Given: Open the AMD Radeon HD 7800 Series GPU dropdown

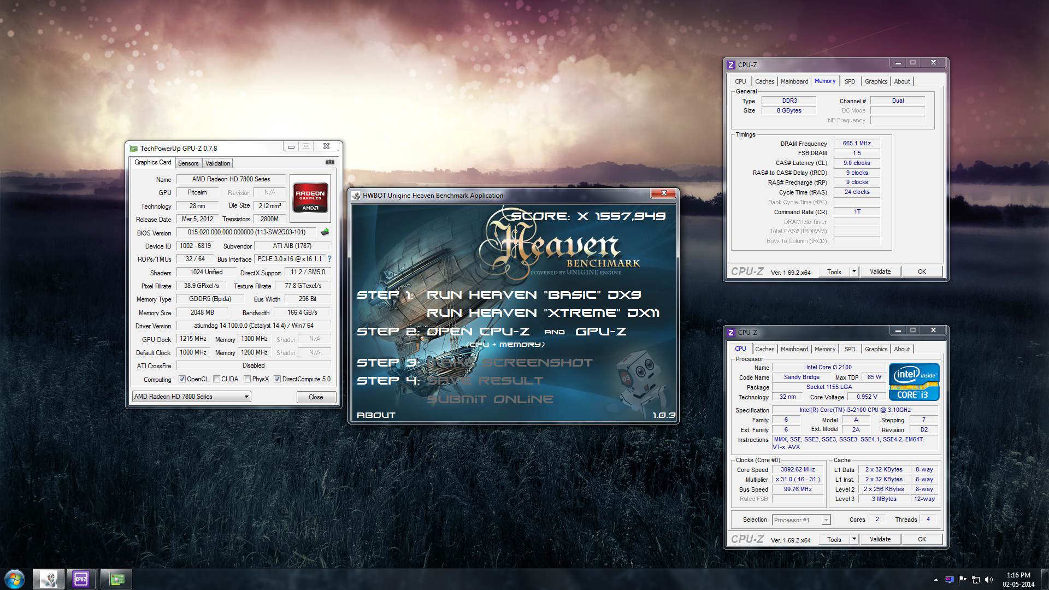Looking at the screenshot, I should click(x=191, y=397).
